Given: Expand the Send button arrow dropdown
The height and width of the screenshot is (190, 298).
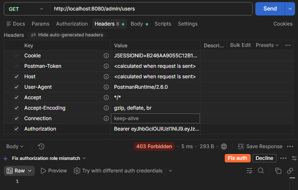Looking at the screenshot, I should point(290,9).
